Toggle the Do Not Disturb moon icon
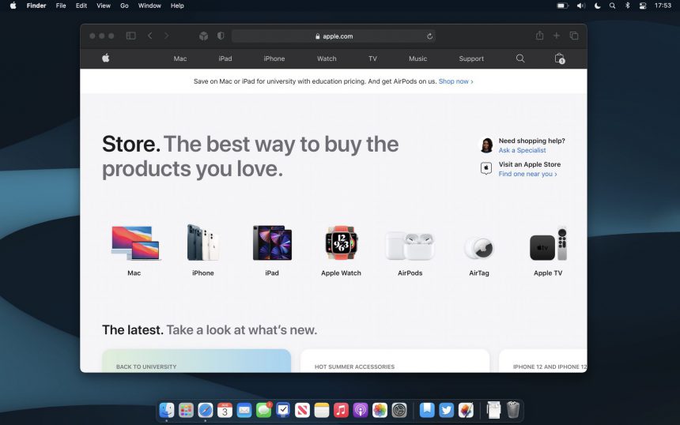The width and height of the screenshot is (680, 425). (598, 6)
